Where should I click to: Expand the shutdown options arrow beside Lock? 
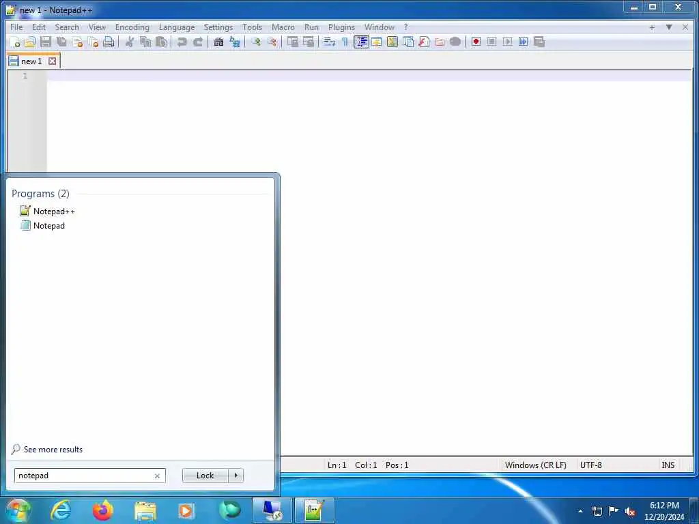[x=236, y=476]
